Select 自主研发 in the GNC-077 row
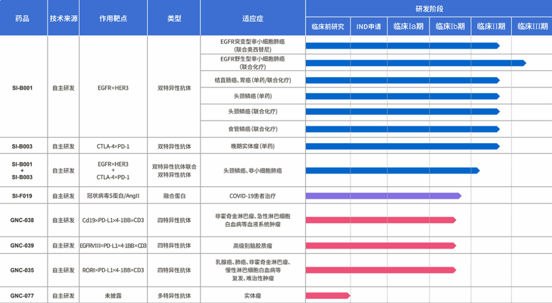This screenshot has width=552, height=303. pos(63,296)
